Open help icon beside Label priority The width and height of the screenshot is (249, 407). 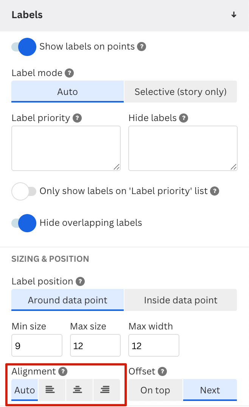pyautogui.click(x=77, y=118)
